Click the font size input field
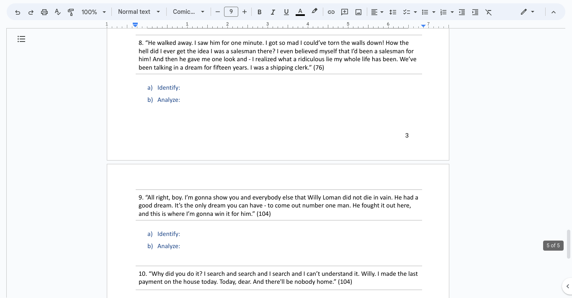 pyautogui.click(x=231, y=12)
